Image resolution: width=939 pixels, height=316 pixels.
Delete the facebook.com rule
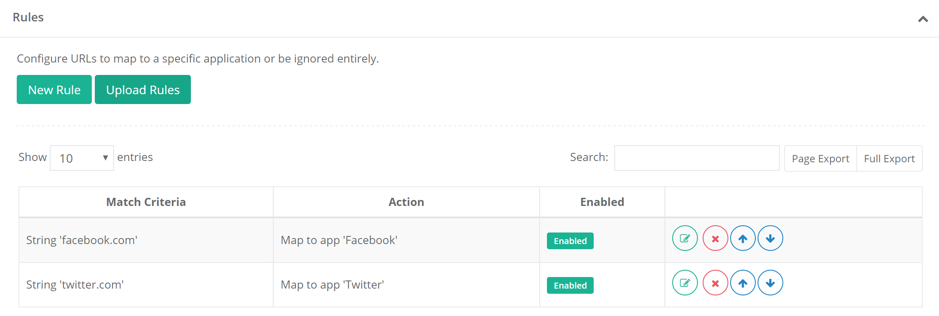coord(715,238)
